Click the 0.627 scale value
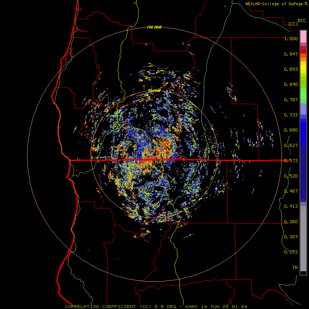 pos(291,146)
